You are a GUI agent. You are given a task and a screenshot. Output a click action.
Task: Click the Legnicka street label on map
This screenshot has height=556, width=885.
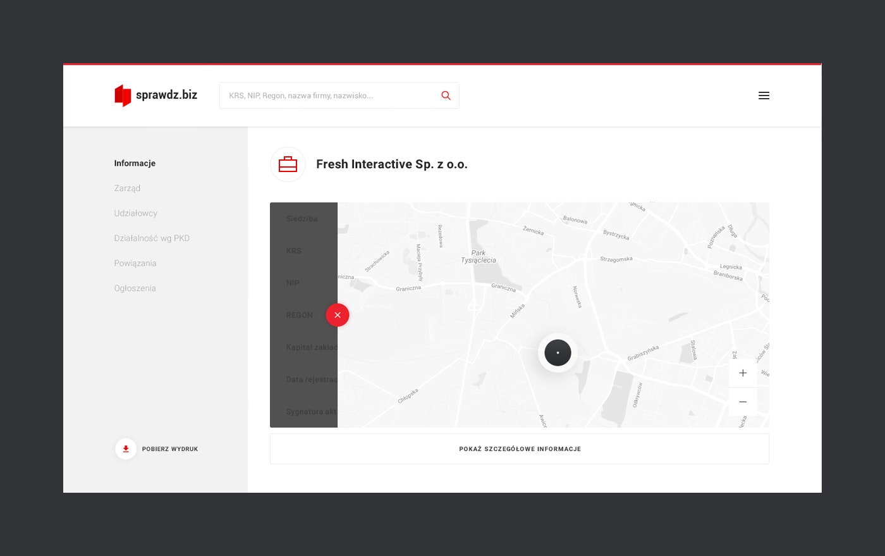coord(731,267)
